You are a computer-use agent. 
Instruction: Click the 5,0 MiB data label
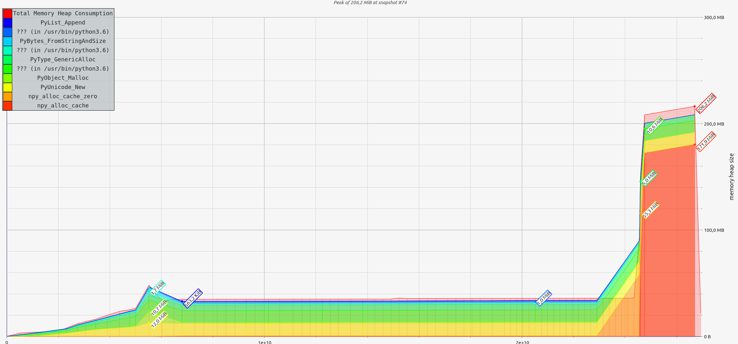(649, 178)
